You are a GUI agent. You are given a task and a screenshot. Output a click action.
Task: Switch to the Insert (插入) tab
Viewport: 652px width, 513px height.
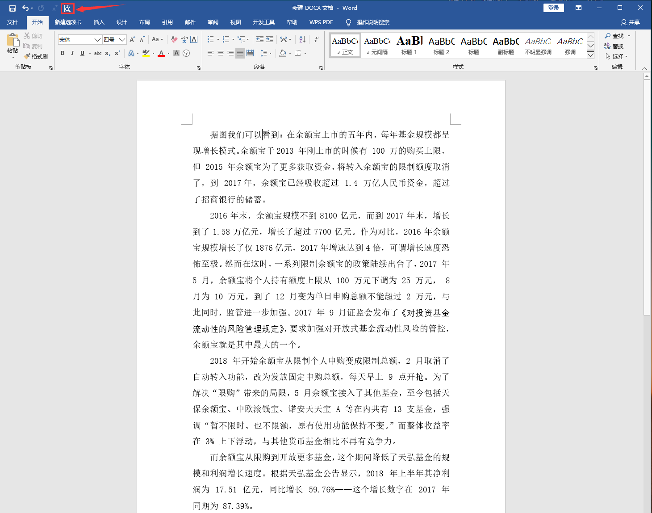[99, 22]
